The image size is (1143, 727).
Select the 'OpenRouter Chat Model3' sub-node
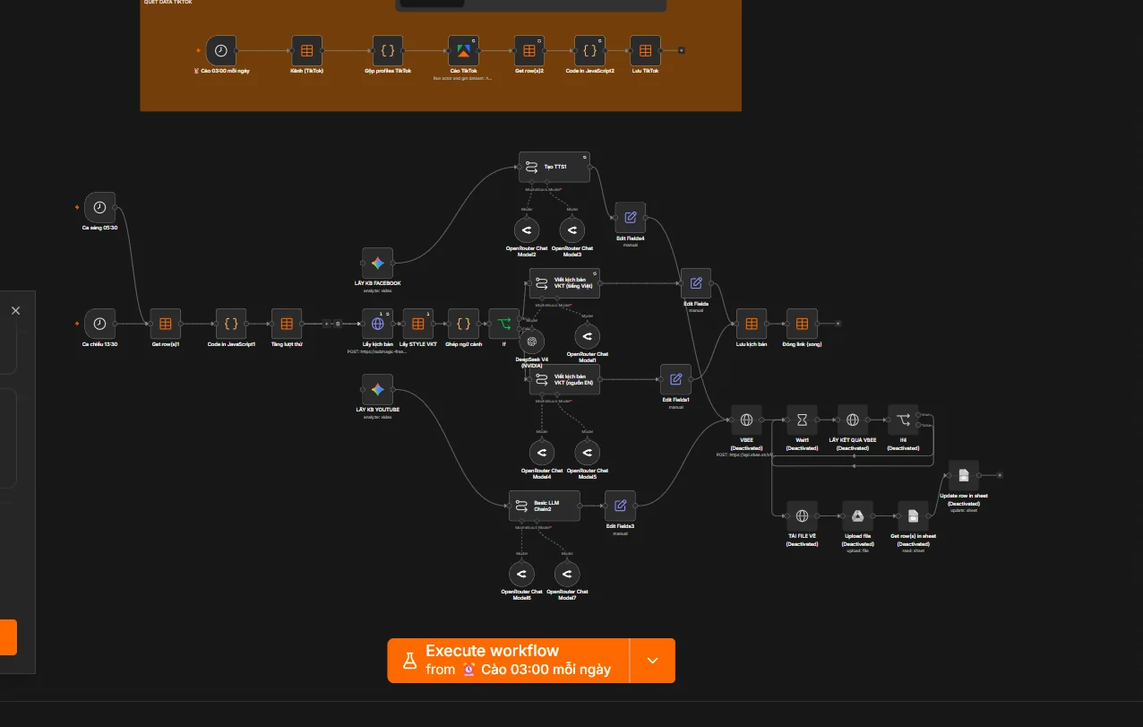572,229
